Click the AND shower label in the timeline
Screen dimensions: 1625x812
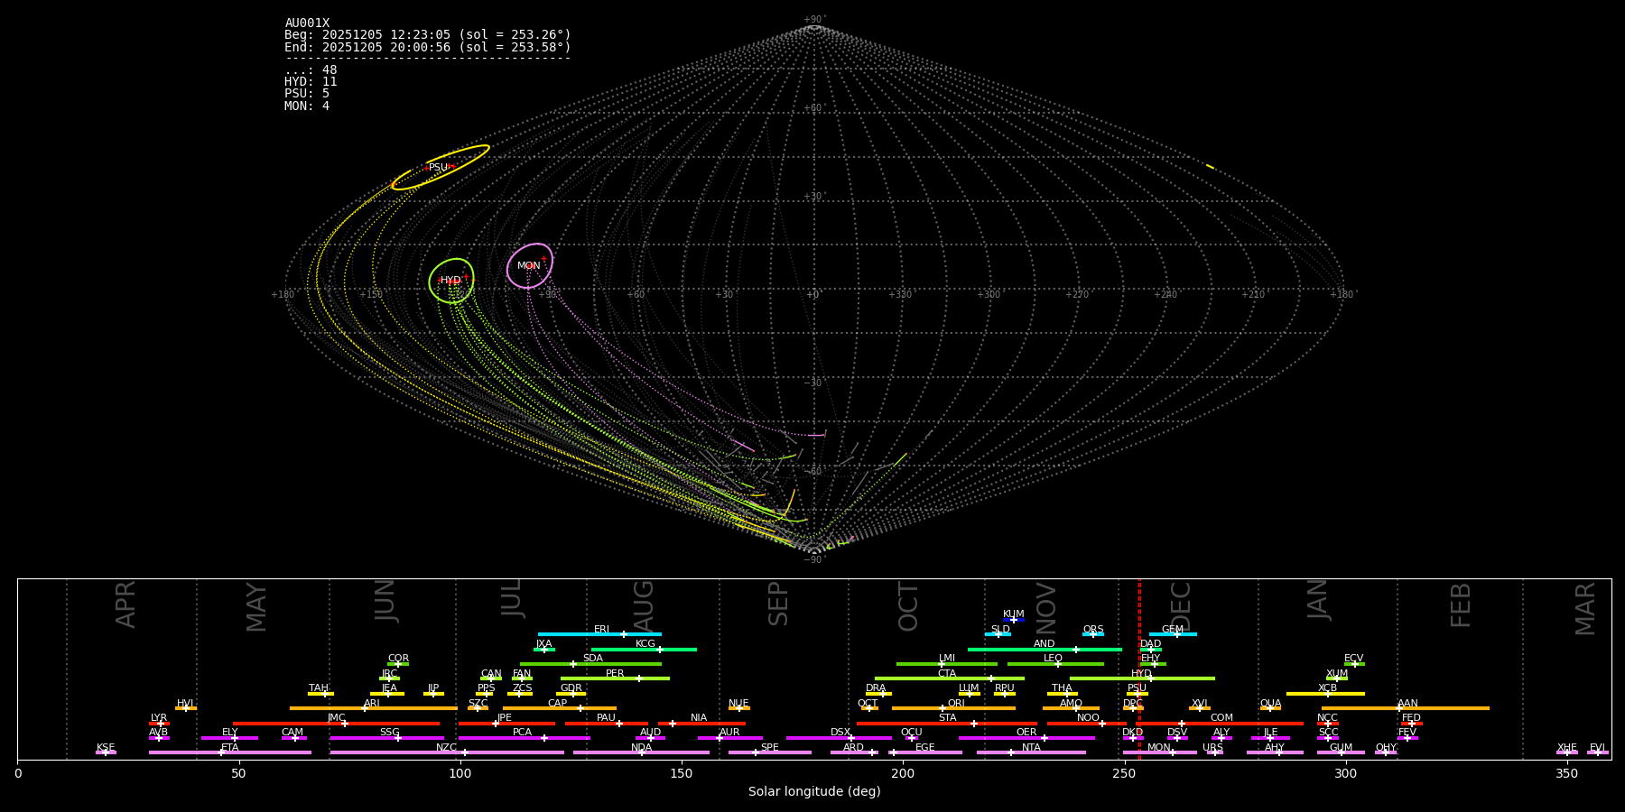click(1045, 644)
